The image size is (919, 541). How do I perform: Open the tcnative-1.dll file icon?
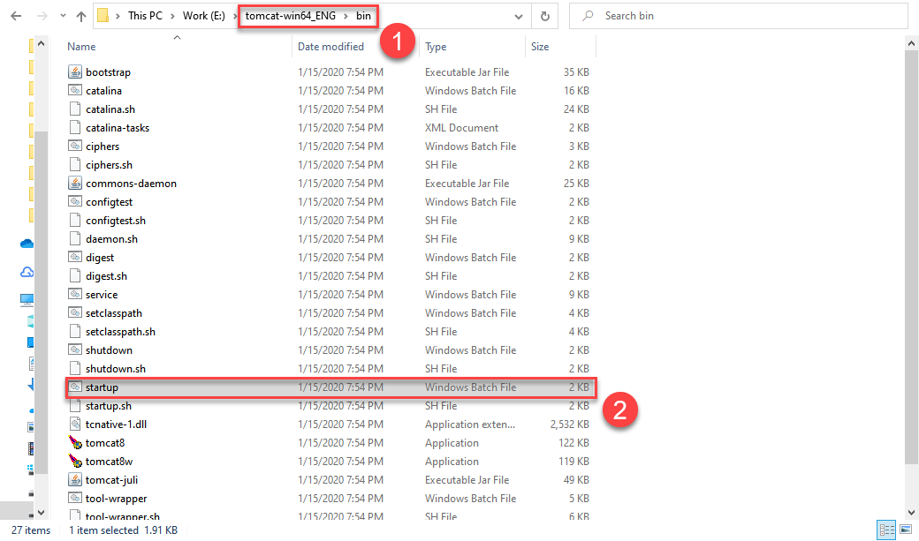74,424
